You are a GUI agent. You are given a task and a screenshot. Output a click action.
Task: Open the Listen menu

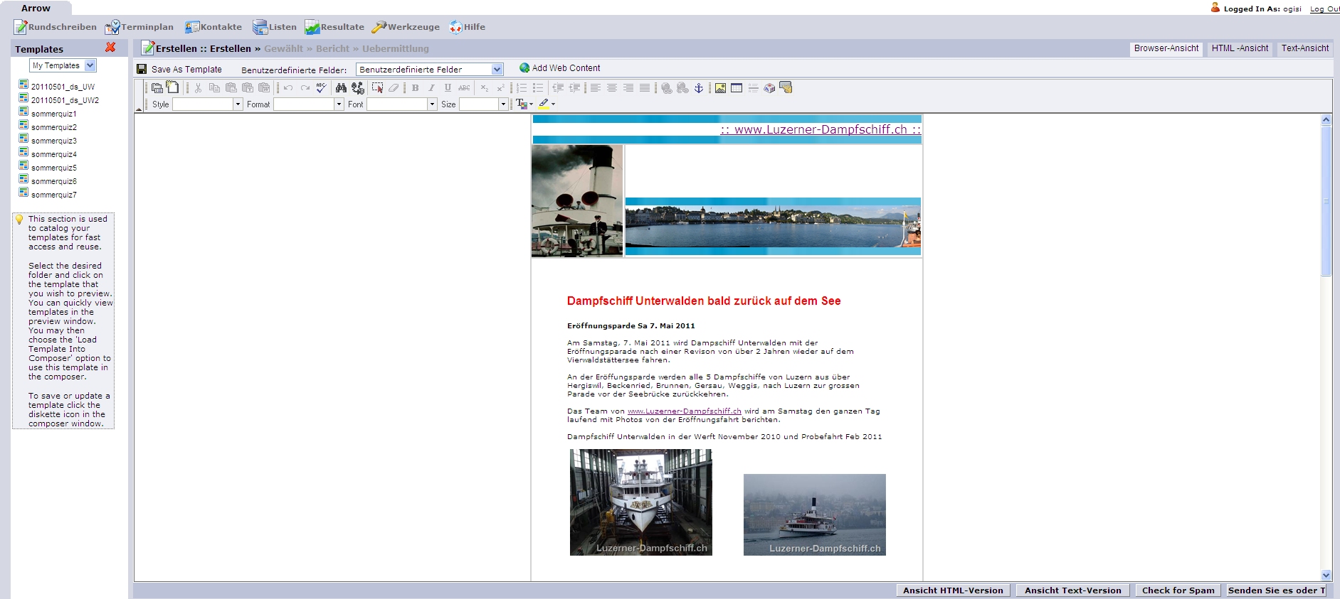pyautogui.click(x=275, y=27)
